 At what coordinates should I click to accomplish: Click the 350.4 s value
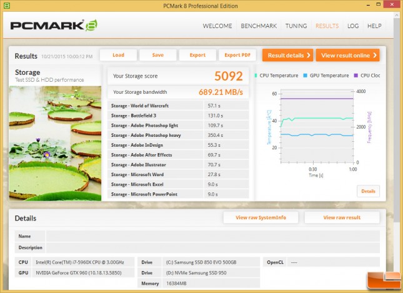pos(216,135)
